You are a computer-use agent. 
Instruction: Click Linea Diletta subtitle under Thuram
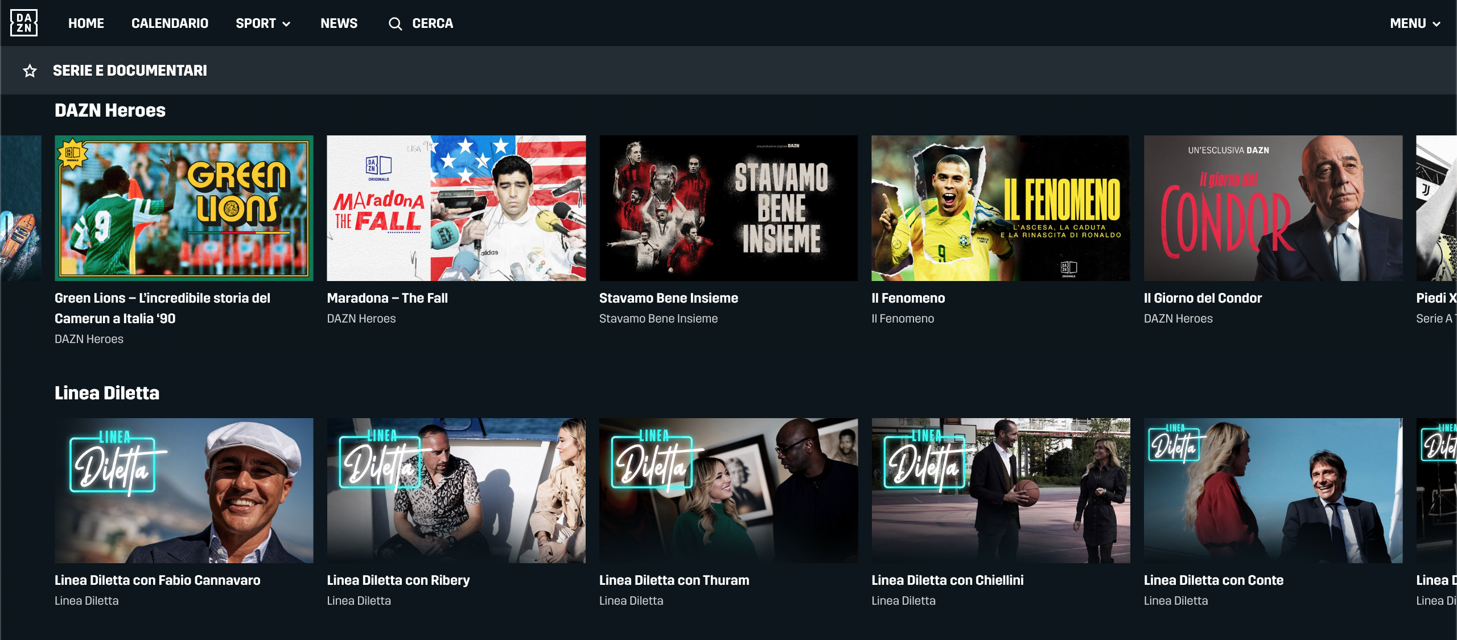[631, 601]
